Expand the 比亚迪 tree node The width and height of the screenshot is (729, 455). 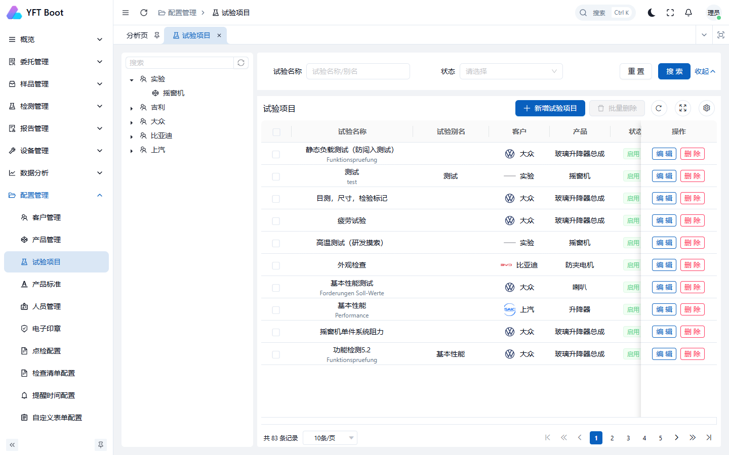pyautogui.click(x=132, y=136)
